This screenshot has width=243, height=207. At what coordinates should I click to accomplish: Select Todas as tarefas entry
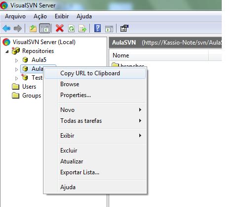click(x=95, y=121)
